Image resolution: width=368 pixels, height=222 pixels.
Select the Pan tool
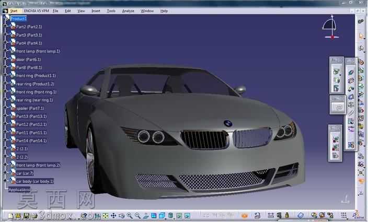pos(113,216)
